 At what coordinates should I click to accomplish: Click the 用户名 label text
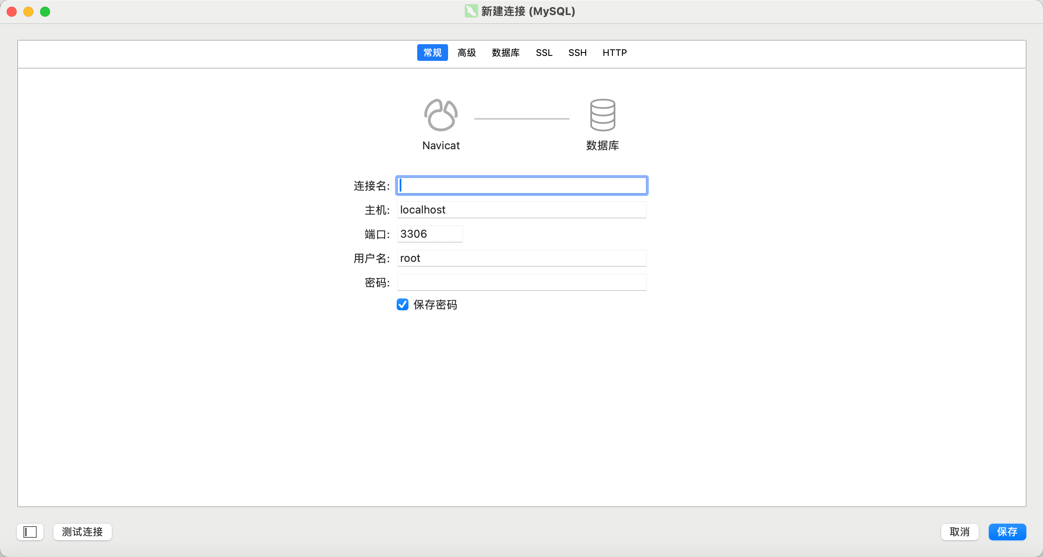371,258
